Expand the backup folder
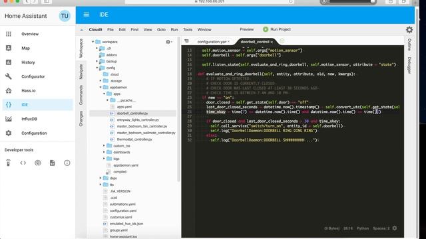426x239 pixels. pyautogui.click(x=97, y=61)
